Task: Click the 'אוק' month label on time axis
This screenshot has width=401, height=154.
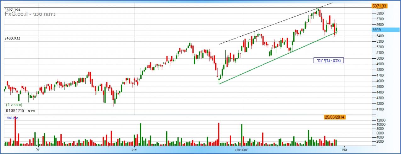Action: [x=135, y=150]
